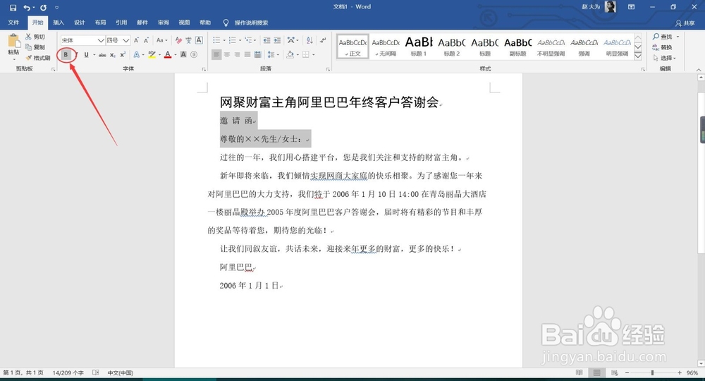
Task: Open the File (文件) tab
Action: [x=13, y=23]
